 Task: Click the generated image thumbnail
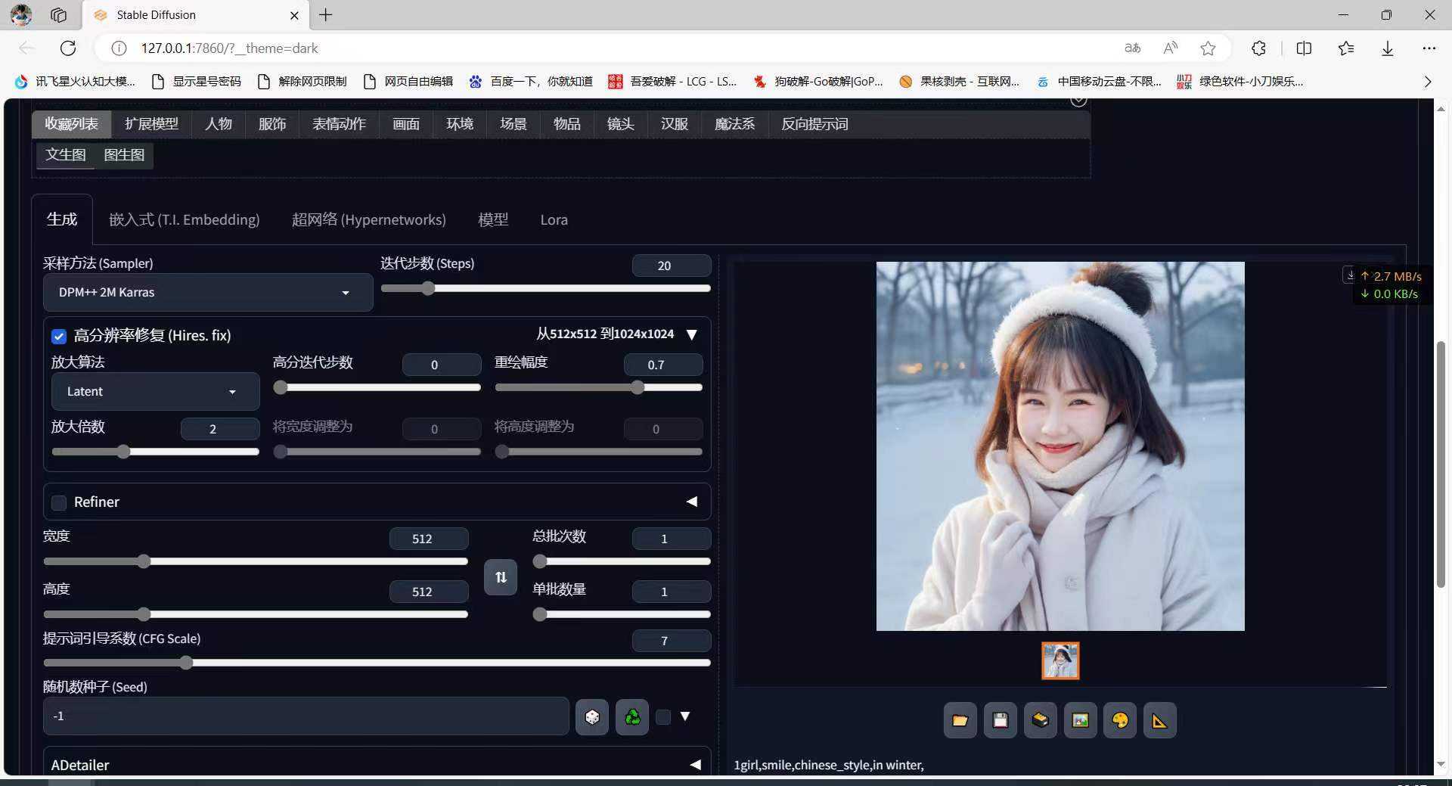pyautogui.click(x=1060, y=661)
